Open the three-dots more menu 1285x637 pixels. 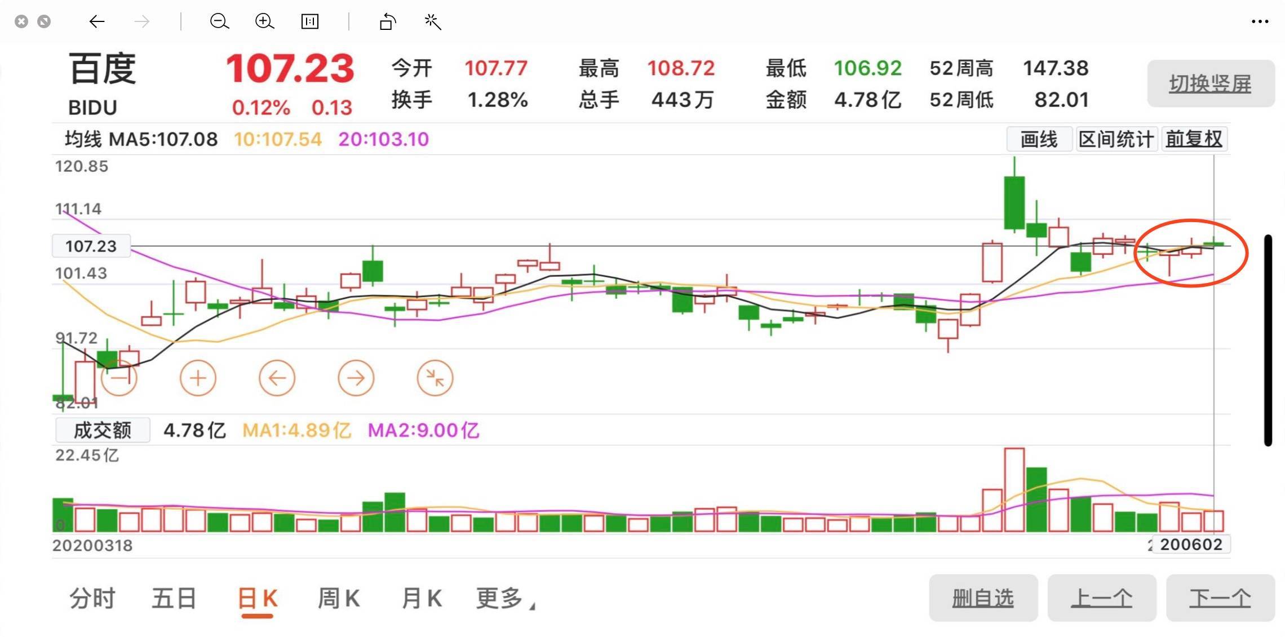pyautogui.click(x=1260, y=21)
